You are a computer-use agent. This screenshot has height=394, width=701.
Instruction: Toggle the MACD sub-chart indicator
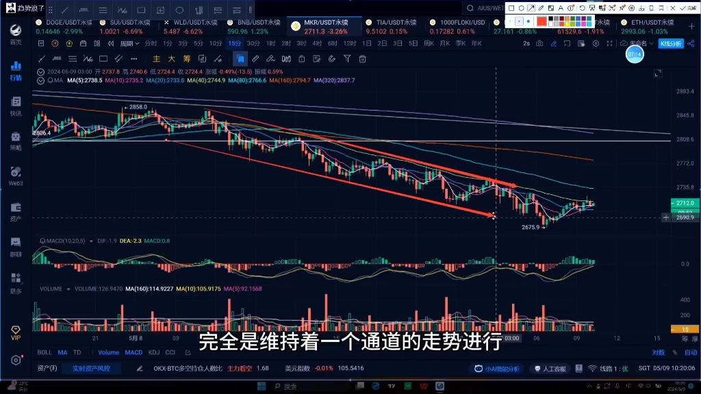coord(133,352)
